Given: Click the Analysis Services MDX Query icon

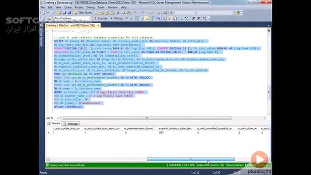Looking at the screenshot, I should 102,13.
